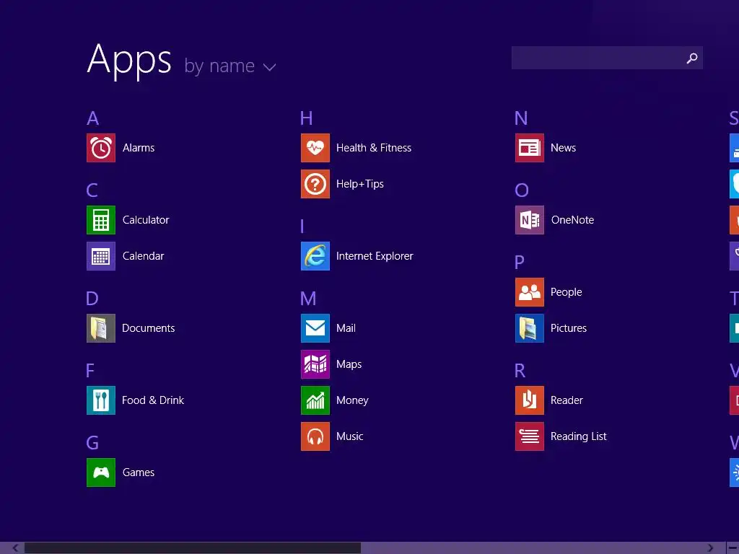Viewport: 739px width, 554px height.
Task: Open the Reading List icon
Action: point(530,436)
